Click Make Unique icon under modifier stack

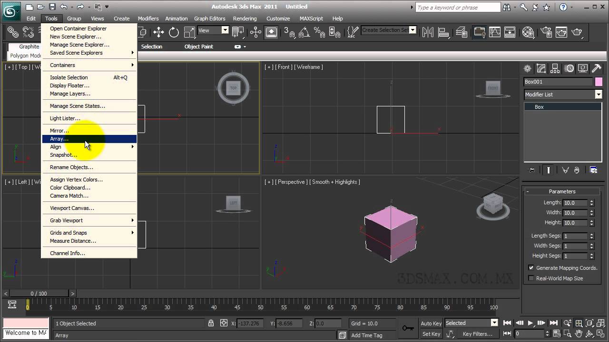point(565,170)
